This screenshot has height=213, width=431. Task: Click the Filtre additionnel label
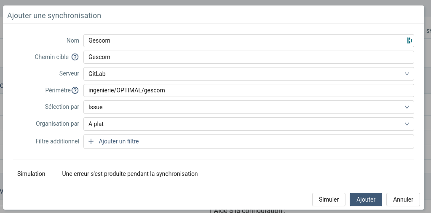point(57,141)
